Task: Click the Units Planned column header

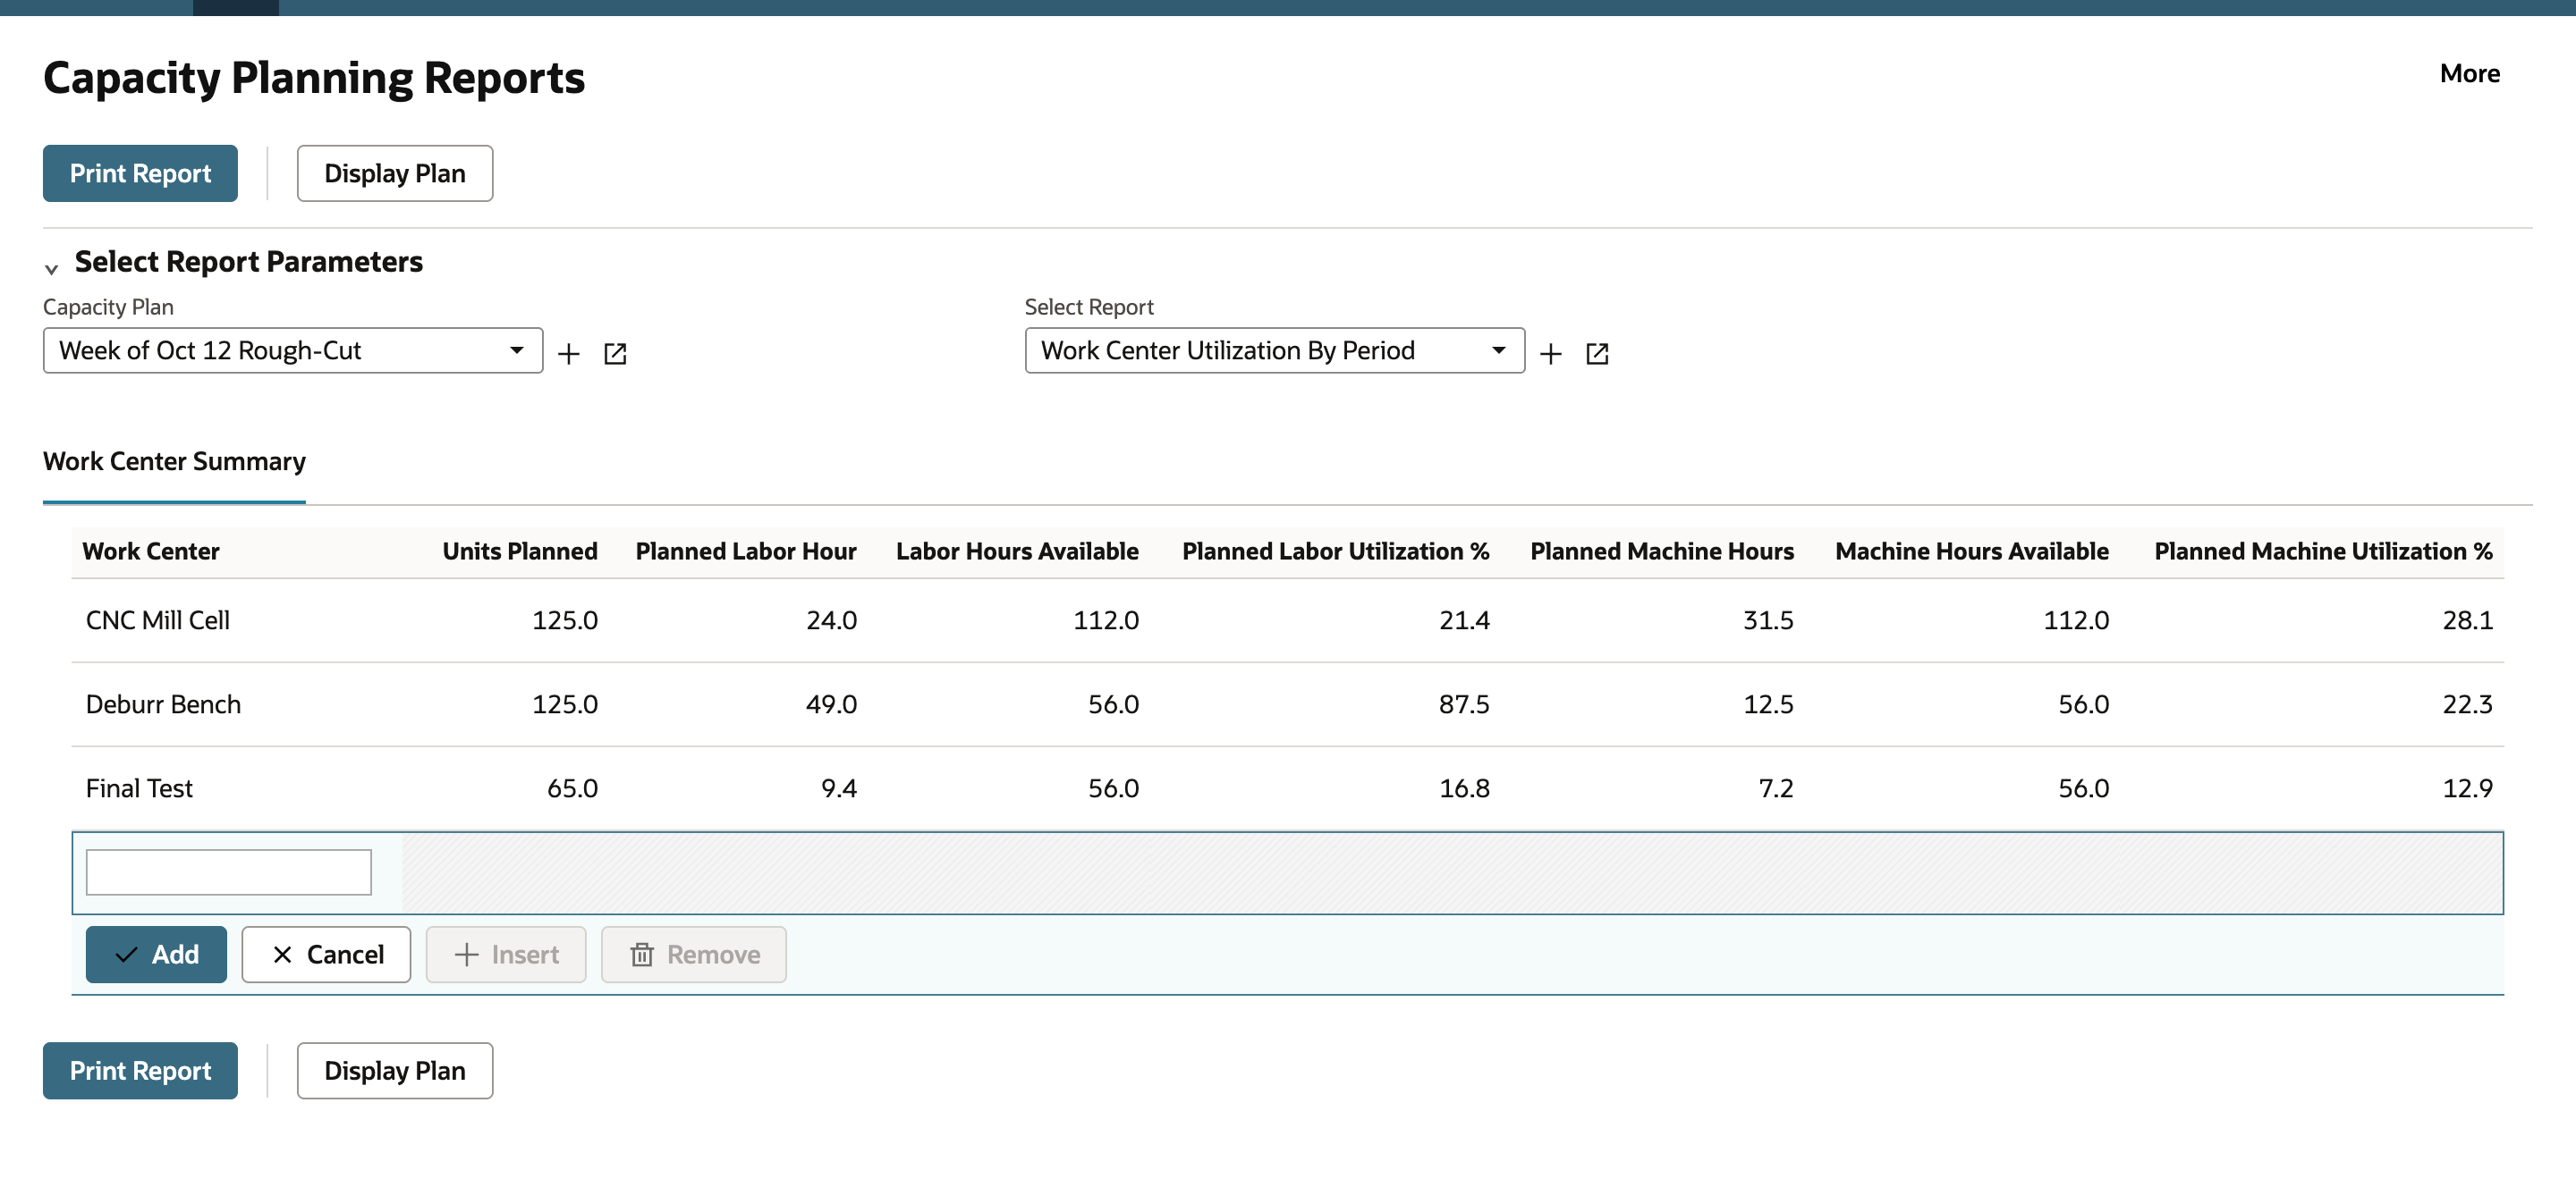Action: coord(520,551)
